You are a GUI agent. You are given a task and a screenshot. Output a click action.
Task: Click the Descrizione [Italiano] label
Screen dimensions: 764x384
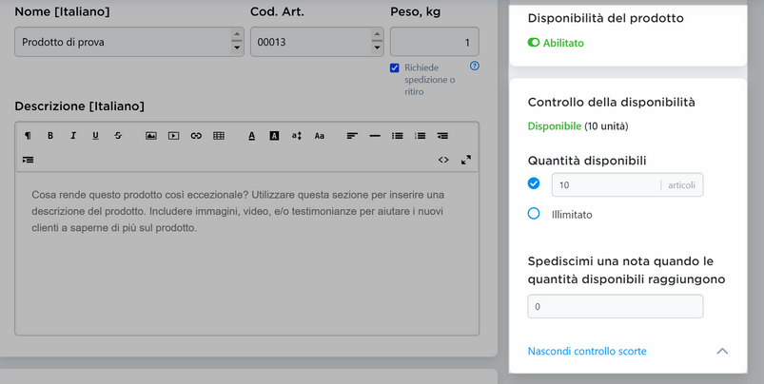click(x=79, y=106)
